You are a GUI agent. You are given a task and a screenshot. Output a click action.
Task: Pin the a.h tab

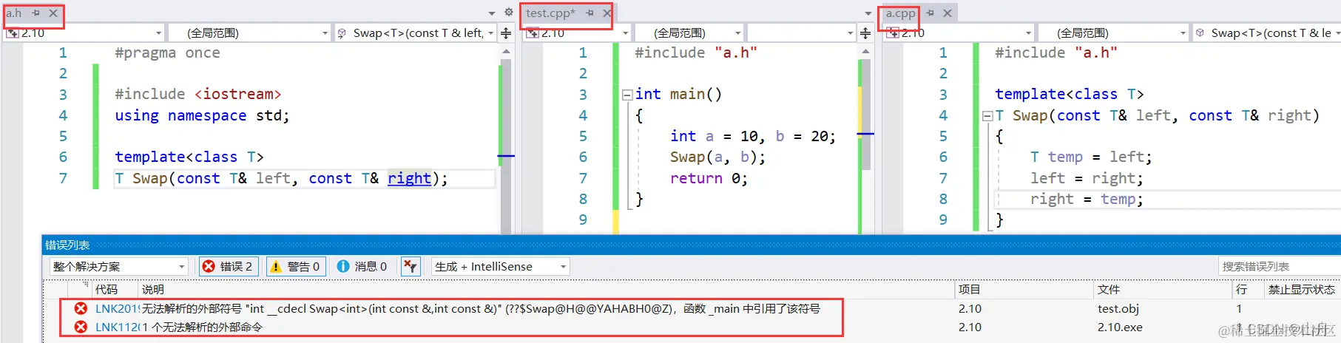[x=36, y=13]
